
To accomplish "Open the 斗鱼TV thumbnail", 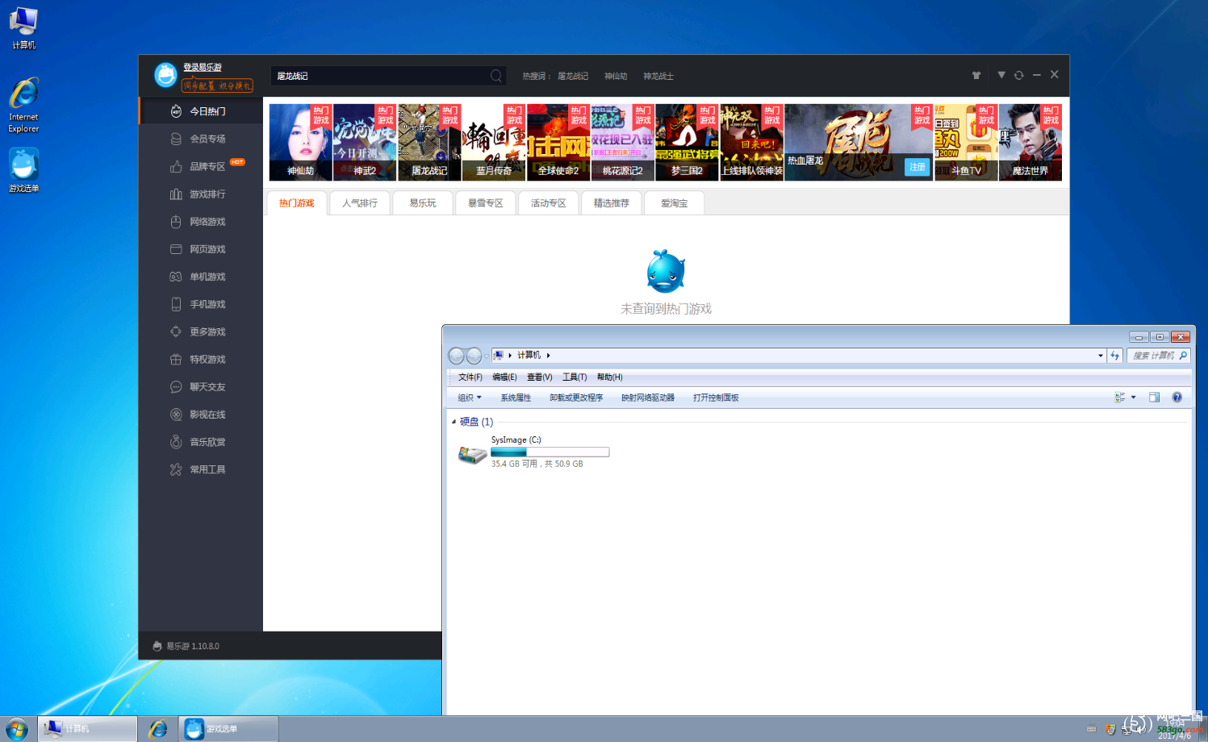I will point(966,142).
